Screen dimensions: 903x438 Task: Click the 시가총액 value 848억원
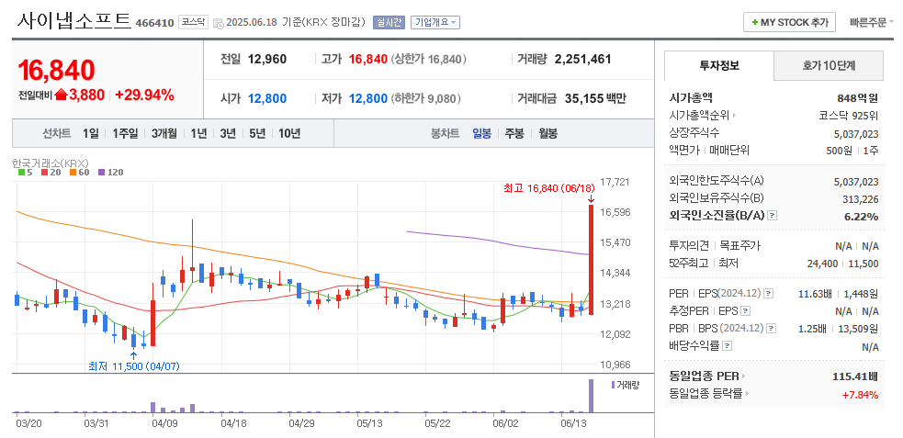click(x=857, y=98)
